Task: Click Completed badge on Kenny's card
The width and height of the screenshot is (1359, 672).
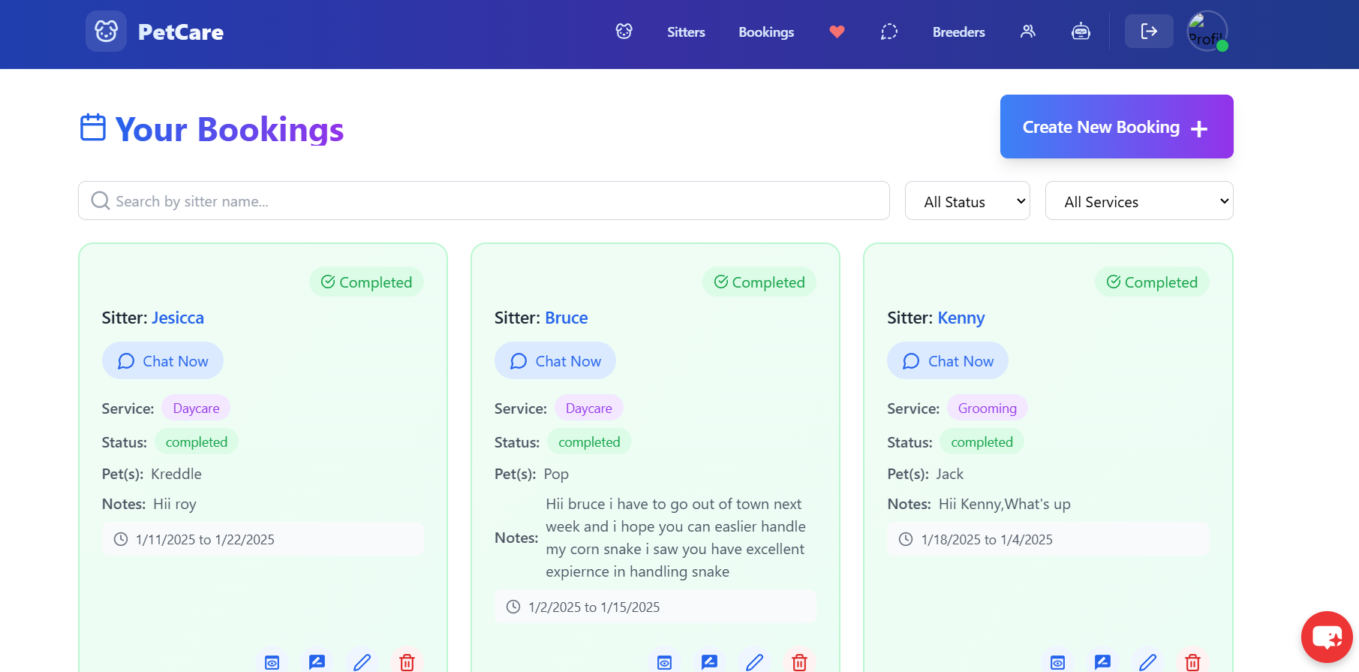Action: (x=1152, y=282)
